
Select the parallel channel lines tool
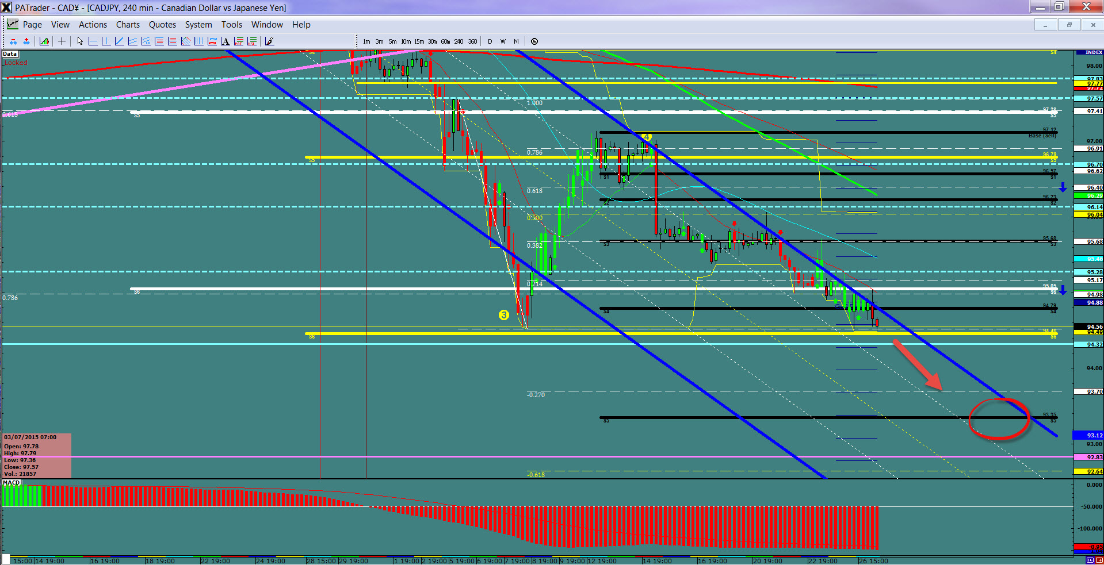pos(132,41)
